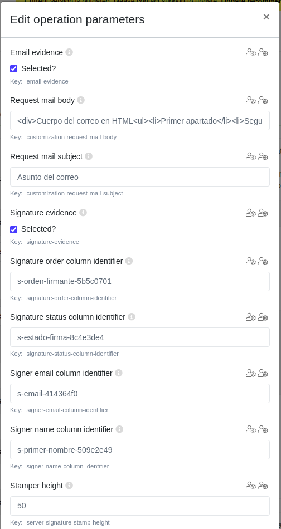Screen dimensions: 281x529
Task: Click first user-settings icon in Email evidence row
Action: [250, 53]
